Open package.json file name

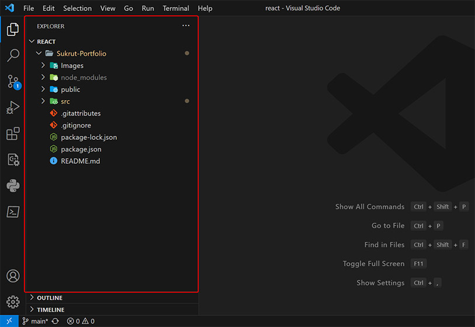pyautogui.click(x=81, y=149)
